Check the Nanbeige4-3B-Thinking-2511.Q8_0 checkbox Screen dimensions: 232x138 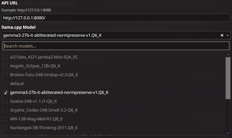point(5,128)
